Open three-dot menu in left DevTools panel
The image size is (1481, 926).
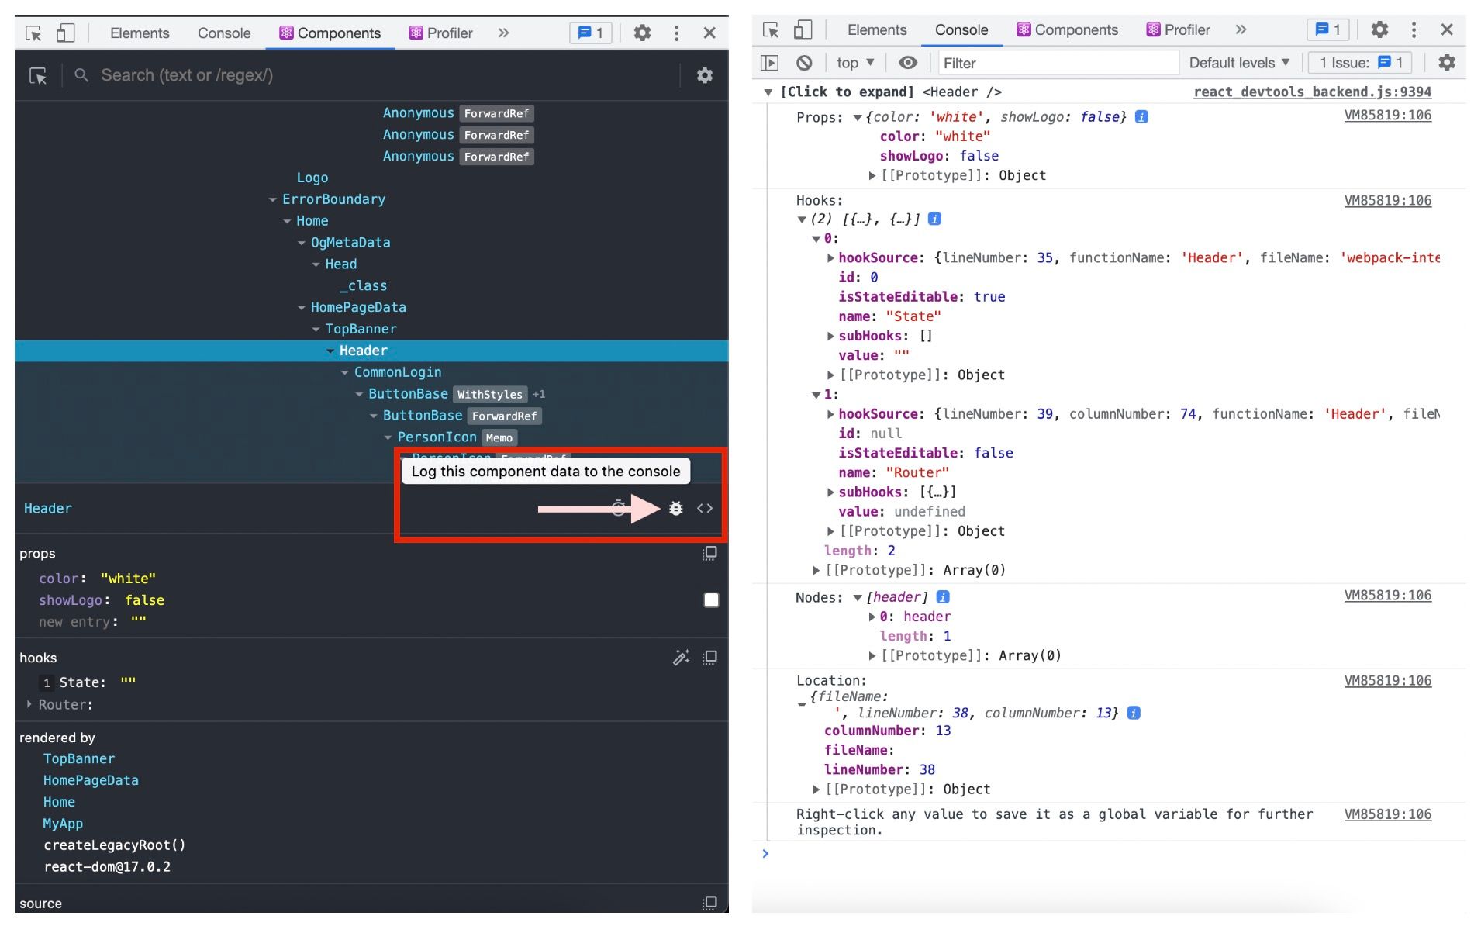coord(676,33)
